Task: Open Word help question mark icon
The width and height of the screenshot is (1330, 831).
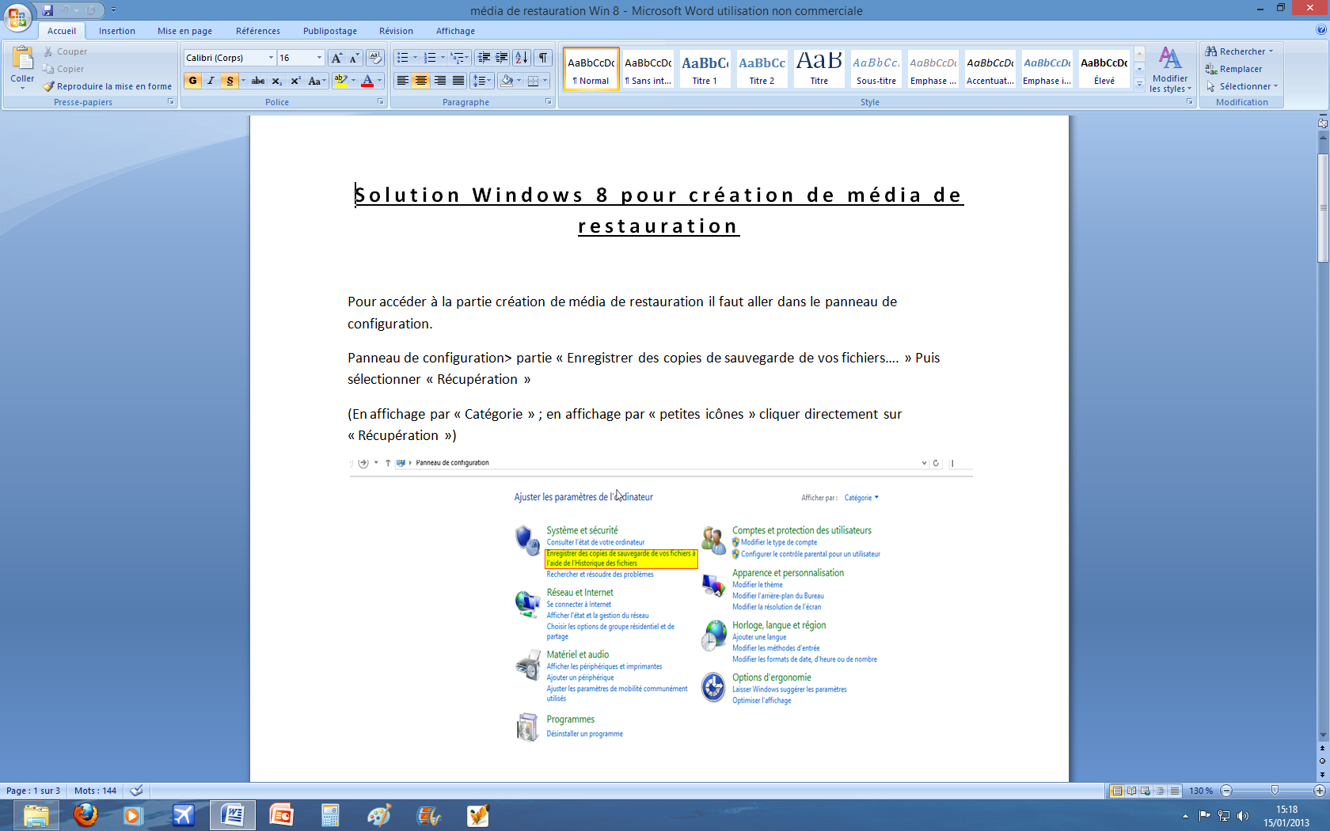Action: coord(1320,30)
